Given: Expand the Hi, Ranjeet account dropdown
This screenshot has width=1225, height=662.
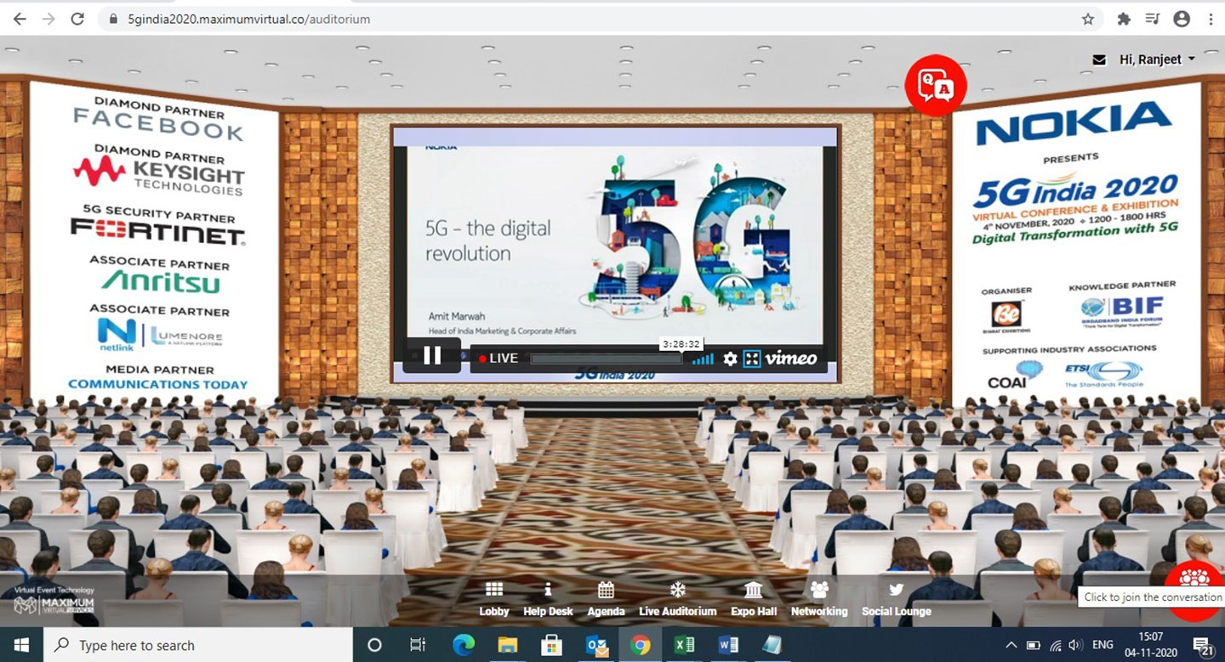Looking at the screenshot, I should 1158,59.
